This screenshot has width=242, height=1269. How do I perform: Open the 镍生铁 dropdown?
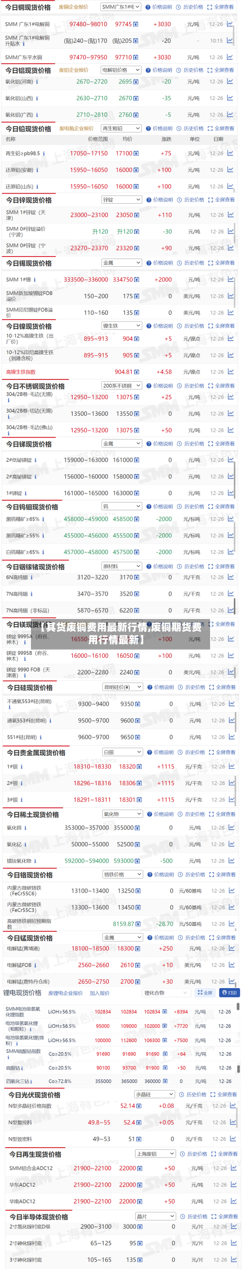[121, 325]
